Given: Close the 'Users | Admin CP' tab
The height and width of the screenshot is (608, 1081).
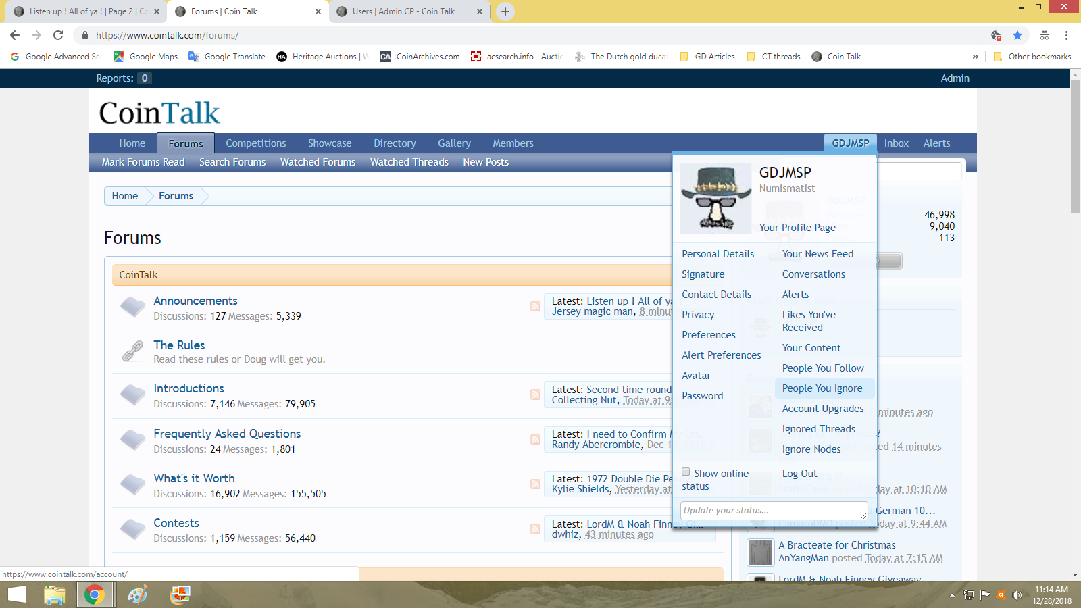Looking at the screenshot, I should 480,11.
